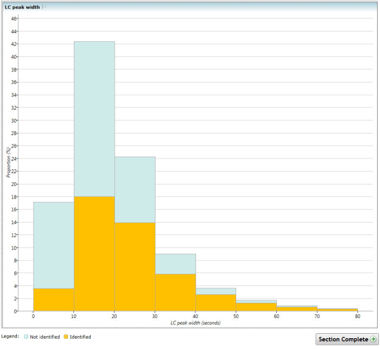Click the Not identified bar segment for 10-20 seconds

pos(94,119)
